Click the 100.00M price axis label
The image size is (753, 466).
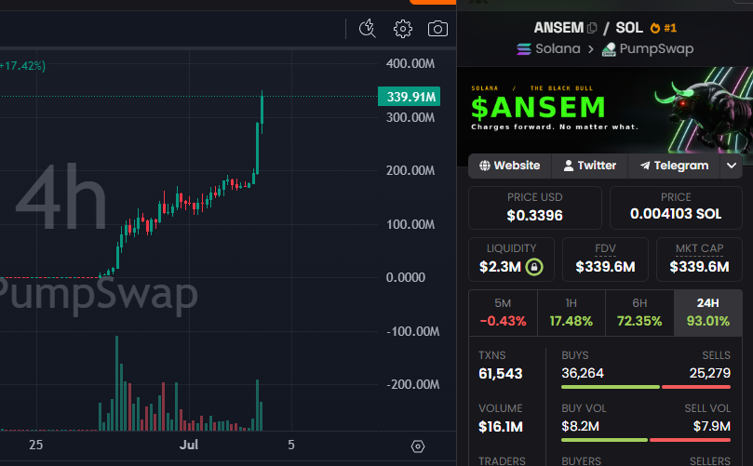[410, 224]
